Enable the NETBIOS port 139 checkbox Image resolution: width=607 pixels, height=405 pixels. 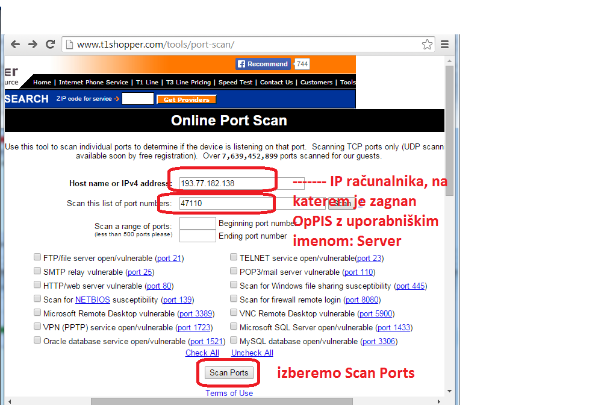point(37,298)
